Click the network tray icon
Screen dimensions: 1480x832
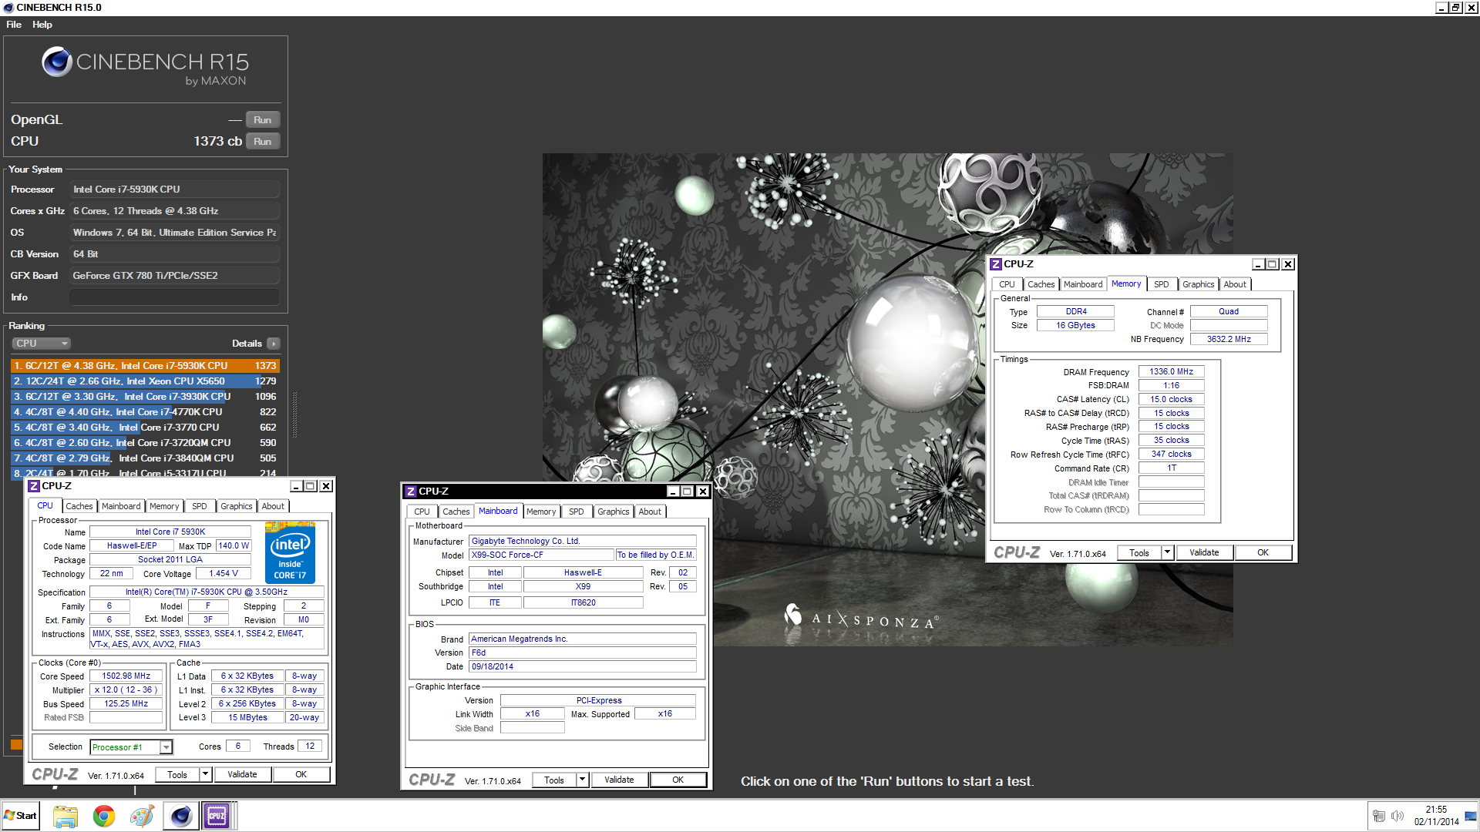tap(1379, 817)
